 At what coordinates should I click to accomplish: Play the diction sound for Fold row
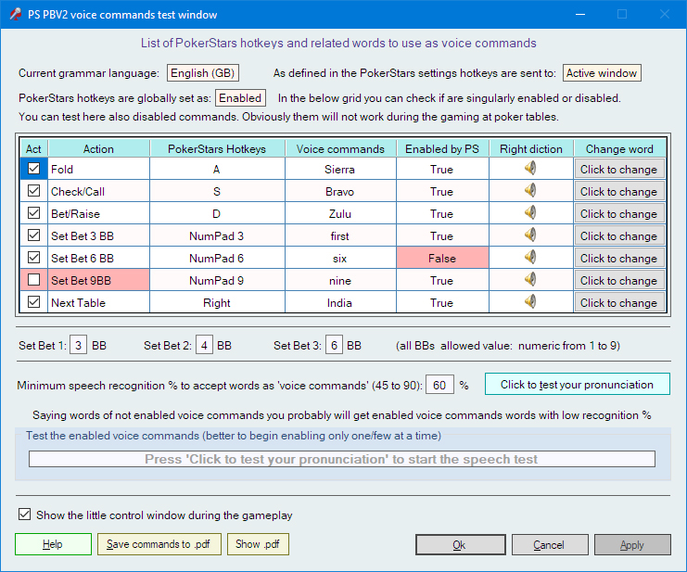coord(530,168)
